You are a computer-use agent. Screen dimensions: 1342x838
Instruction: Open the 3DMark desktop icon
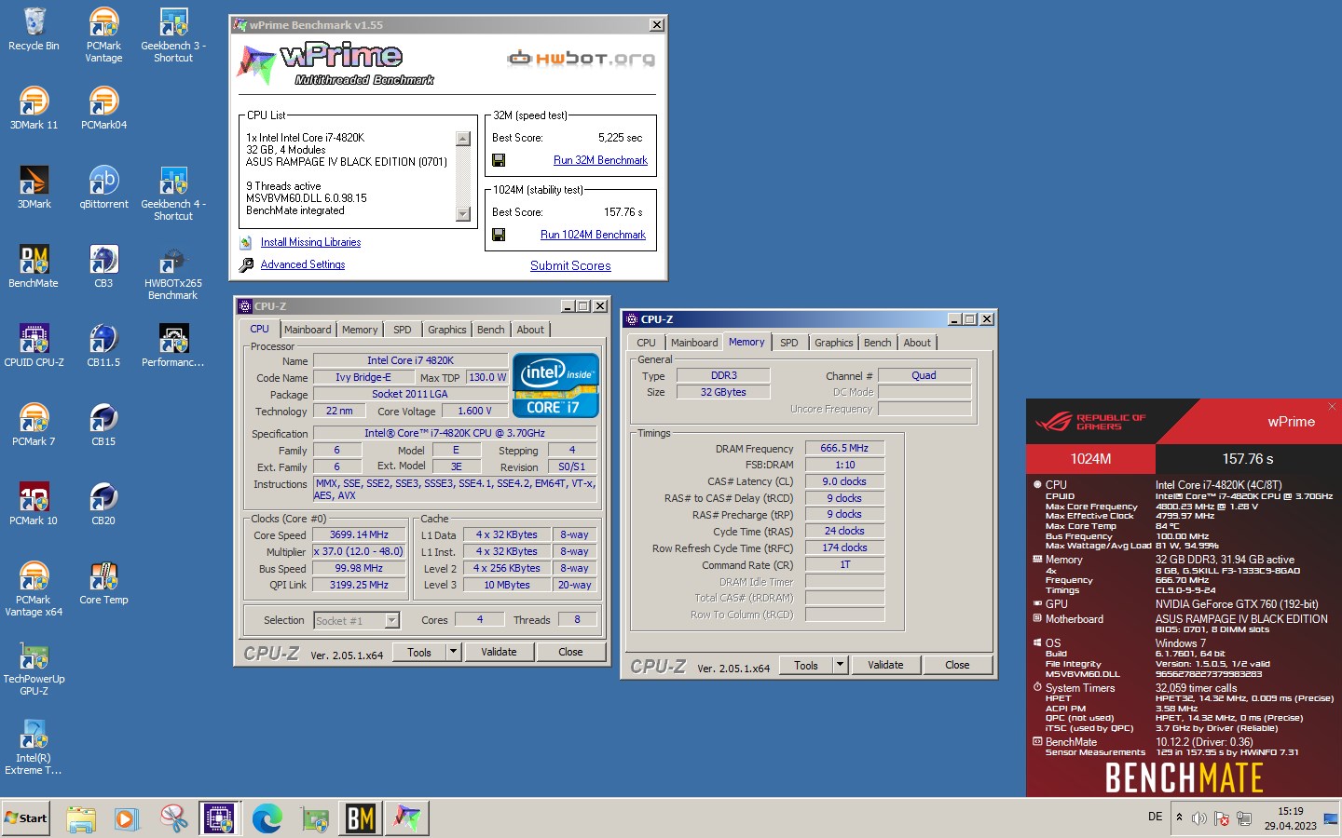[34, 187]
